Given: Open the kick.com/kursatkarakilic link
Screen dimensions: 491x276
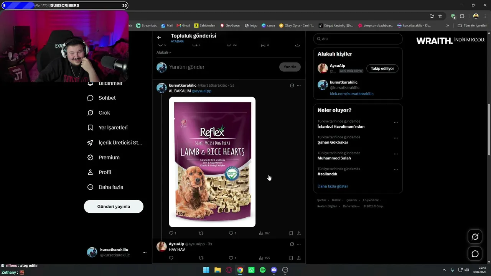Looking at the screenshot, I should pyautogui.click(x=352, y=94).
